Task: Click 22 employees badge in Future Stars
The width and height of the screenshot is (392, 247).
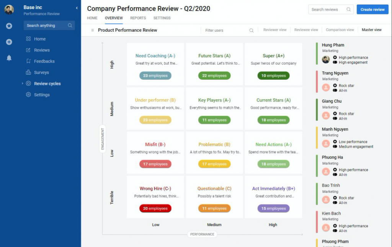Action: (x=214, y=76)
